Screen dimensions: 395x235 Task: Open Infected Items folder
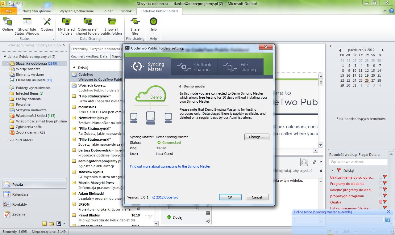click(29, 93)
